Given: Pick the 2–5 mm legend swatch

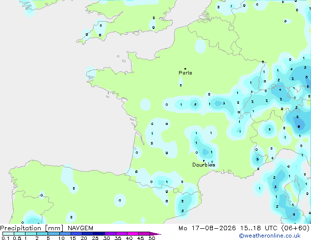Looking at the screenshot, I should [42, 234].
